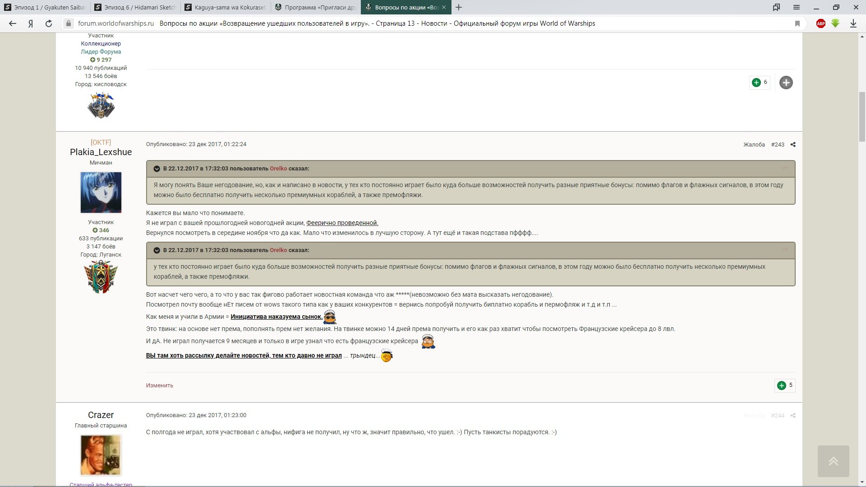Image resolution: width=866 pixels, height=487 pixels.
Task: Click the bookmark icon in address bar
Action: pos(797,23)
